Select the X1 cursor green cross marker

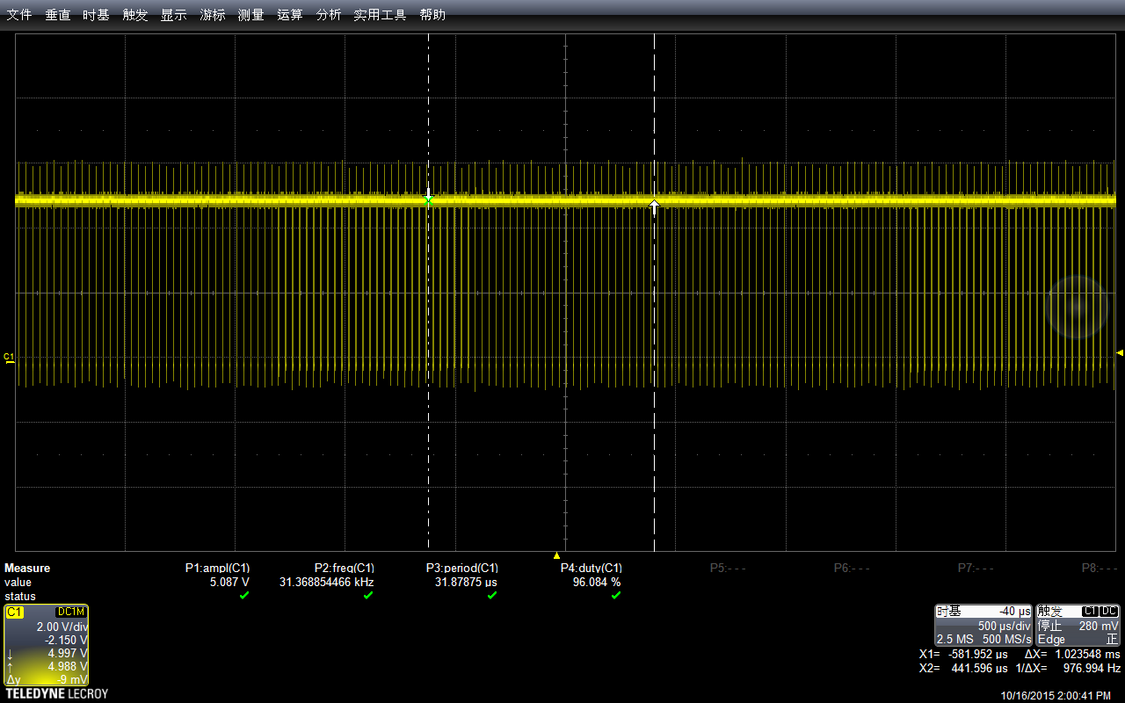[428, 201]
